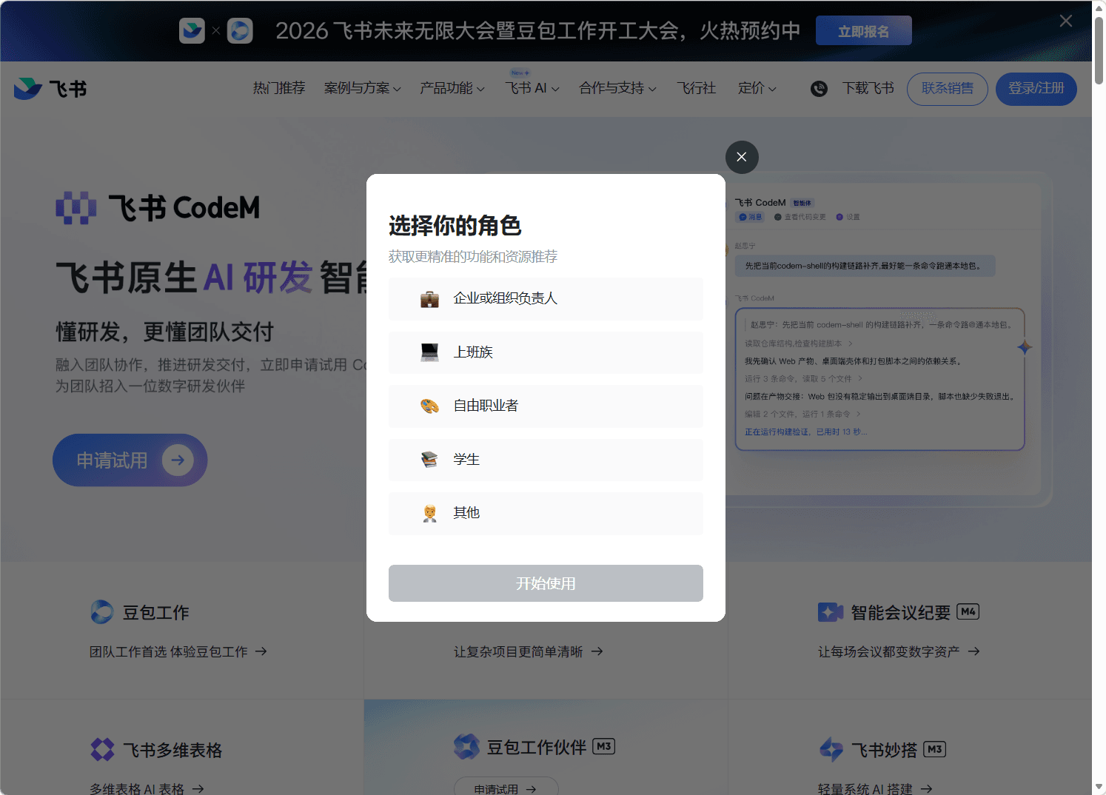Open the 下载飞书 link

click(x=868, y=88)
